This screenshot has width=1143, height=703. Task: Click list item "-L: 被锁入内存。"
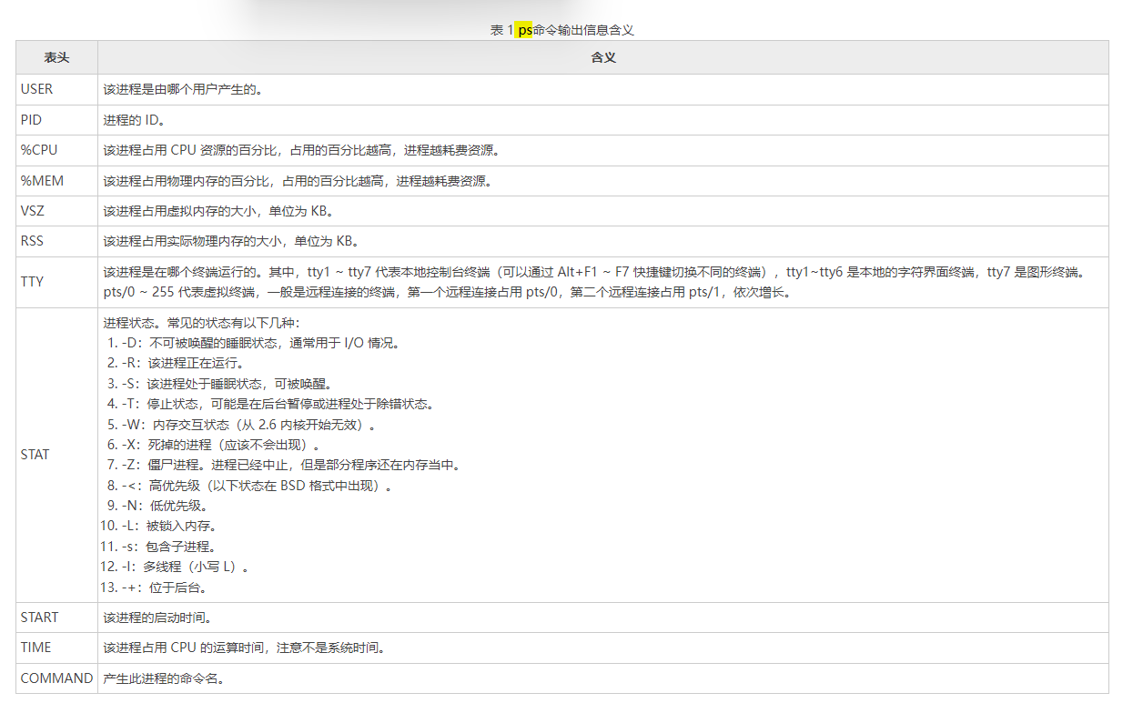pos(169,527)
